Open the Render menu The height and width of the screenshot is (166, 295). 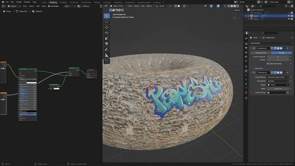pos(19,2)
